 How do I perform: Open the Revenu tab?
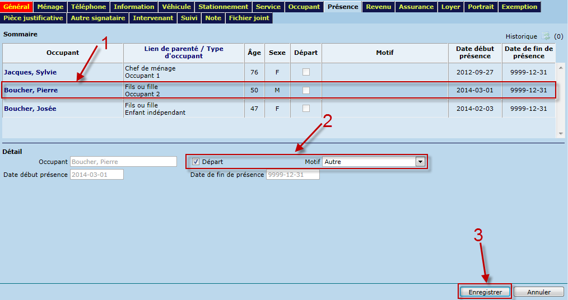click(x=379, y=7)
